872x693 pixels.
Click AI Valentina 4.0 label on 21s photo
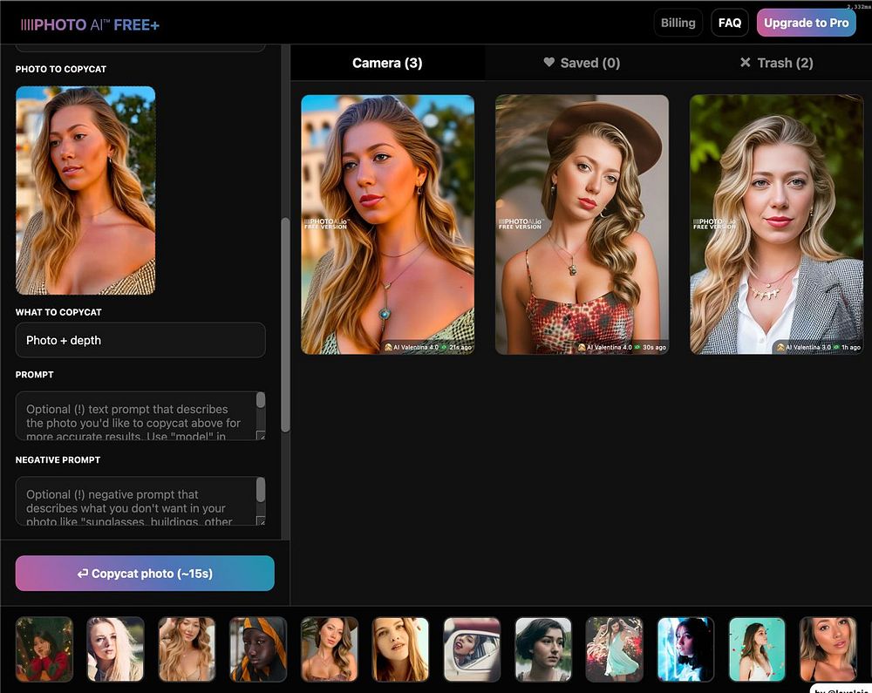tap(416, 347)
